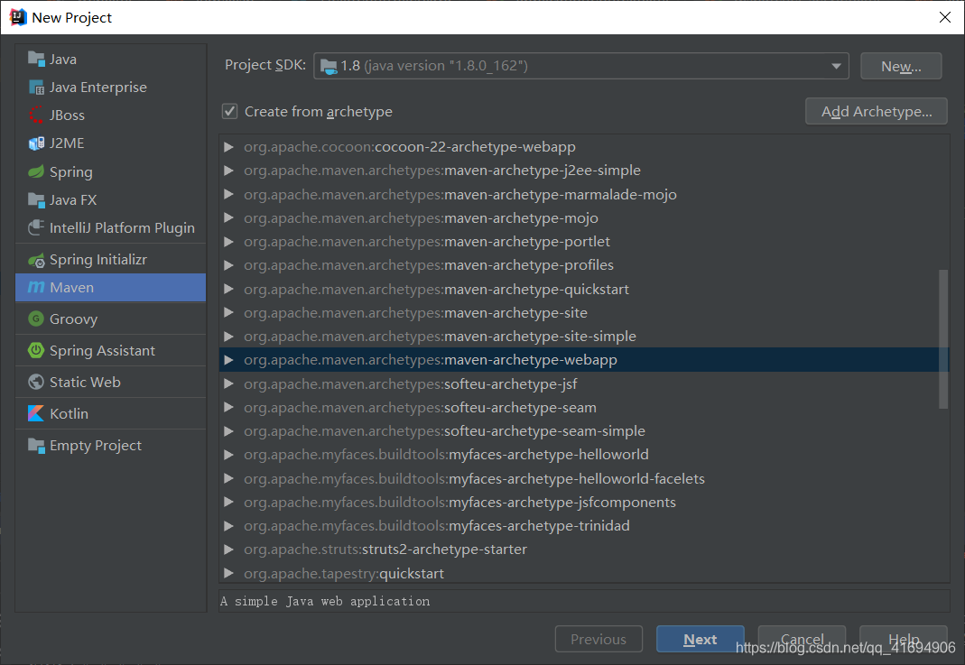Click Add Archetype... button
965x665 pixels.
click(x=877, y=111)
